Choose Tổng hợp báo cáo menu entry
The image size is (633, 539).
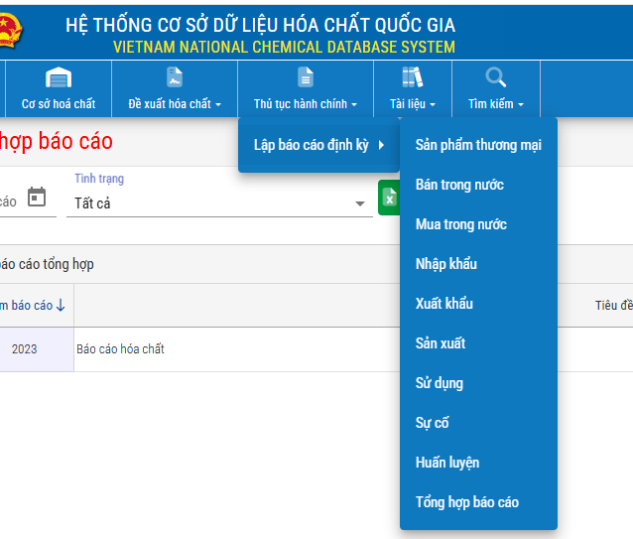click(x=466, y=502)
